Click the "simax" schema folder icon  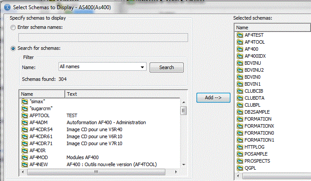(x=24, y=102)
